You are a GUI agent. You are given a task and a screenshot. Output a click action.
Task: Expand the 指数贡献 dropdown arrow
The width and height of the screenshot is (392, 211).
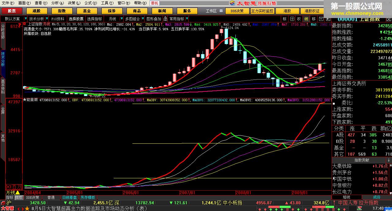pos(389,160)
